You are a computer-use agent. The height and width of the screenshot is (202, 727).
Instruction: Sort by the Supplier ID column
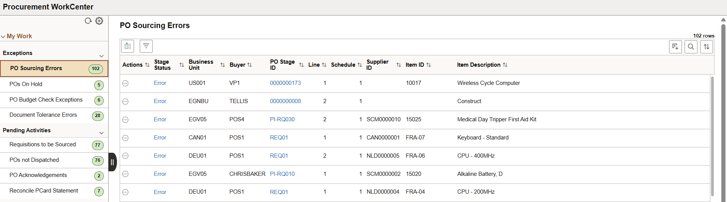pyautogui.click(x=399, y=65)
